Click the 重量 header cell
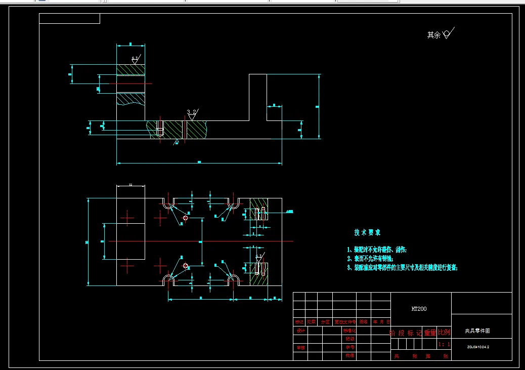Viewport: 525px width, 370px height. pyautogui.click(x=430, y=333)
